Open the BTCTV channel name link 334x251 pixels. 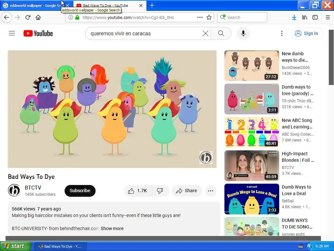[33, 188]
